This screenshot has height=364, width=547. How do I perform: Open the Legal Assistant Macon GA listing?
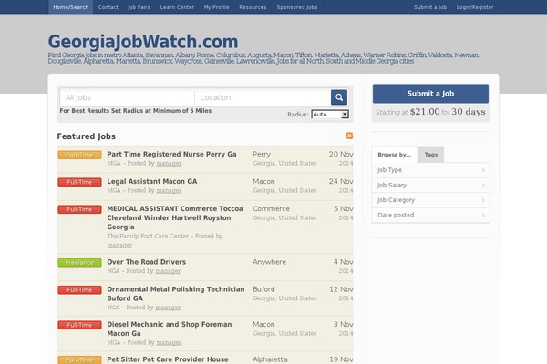pos(152,181)
